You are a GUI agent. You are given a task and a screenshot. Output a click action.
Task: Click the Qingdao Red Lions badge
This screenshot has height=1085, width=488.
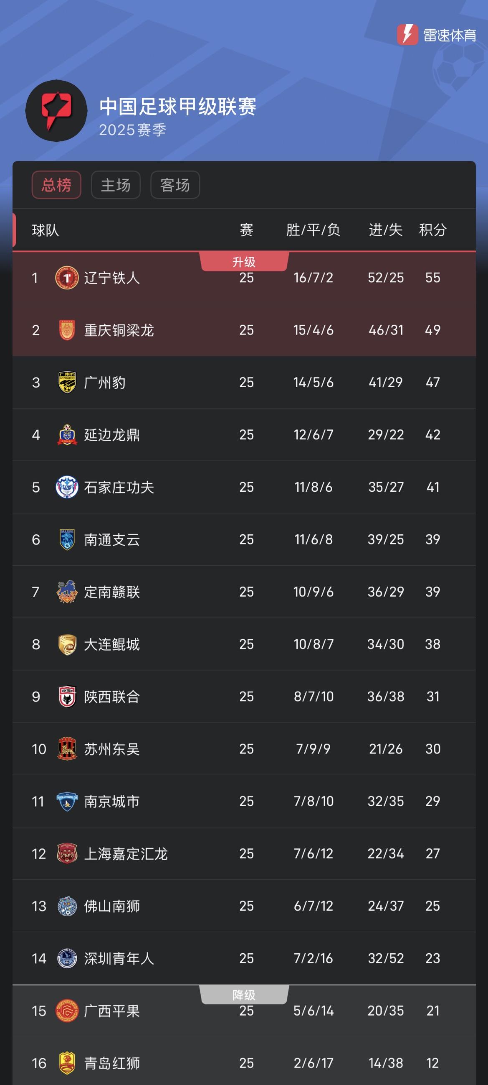[67, 1063]
